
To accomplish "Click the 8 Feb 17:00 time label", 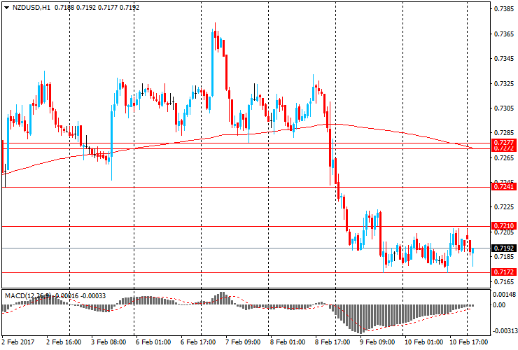I will [x=332, y=343].
